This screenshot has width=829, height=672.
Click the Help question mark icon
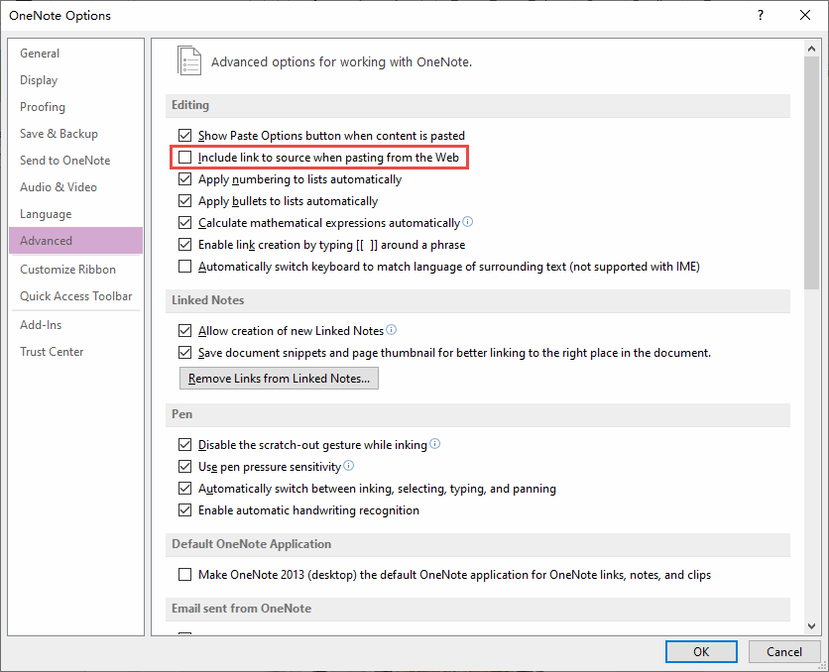click(761, 15)
